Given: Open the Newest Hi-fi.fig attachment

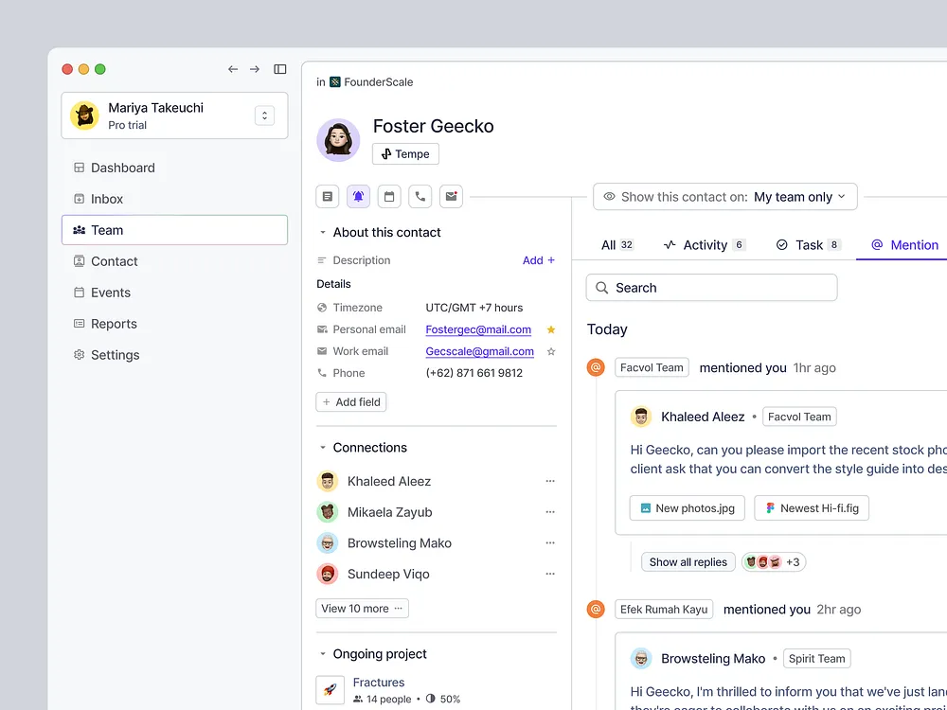Looking at the screenshot, I should (x=812, y=508).
